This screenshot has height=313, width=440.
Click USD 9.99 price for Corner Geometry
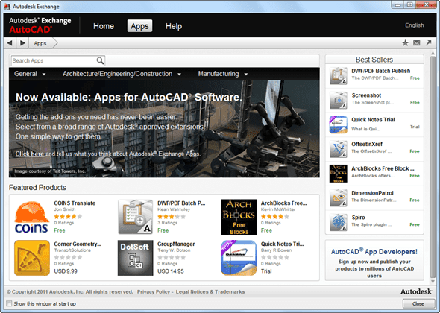66,271
